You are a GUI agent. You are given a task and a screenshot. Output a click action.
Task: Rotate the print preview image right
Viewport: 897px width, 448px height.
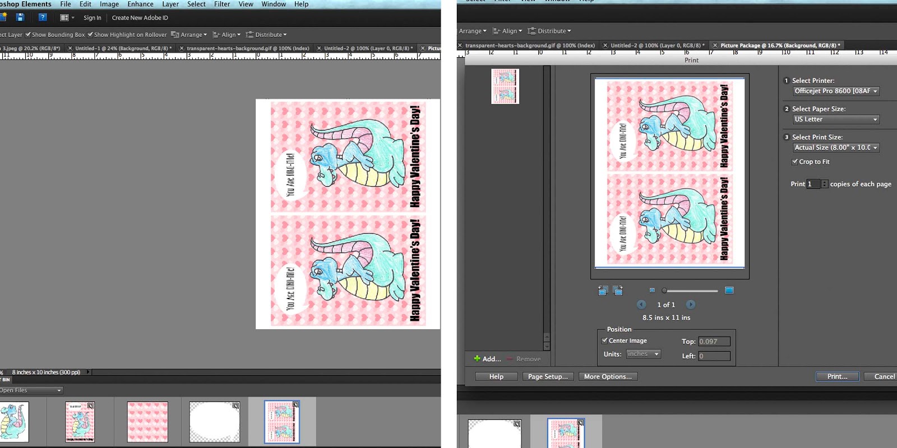tap(618, 291)
